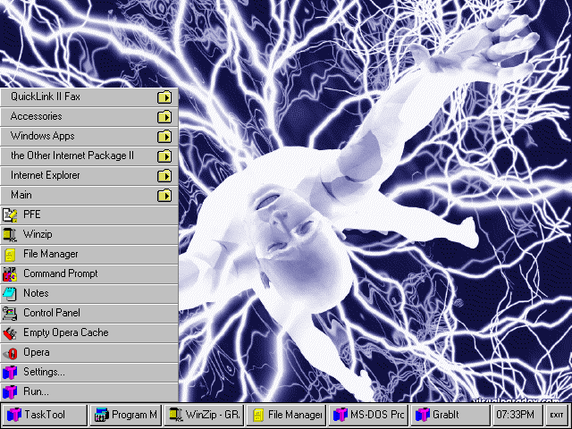Click the Command Prompt icon
572x429 pixels.
tap(10, 273)
